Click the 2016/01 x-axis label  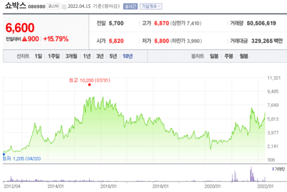(x=108, y=187)
